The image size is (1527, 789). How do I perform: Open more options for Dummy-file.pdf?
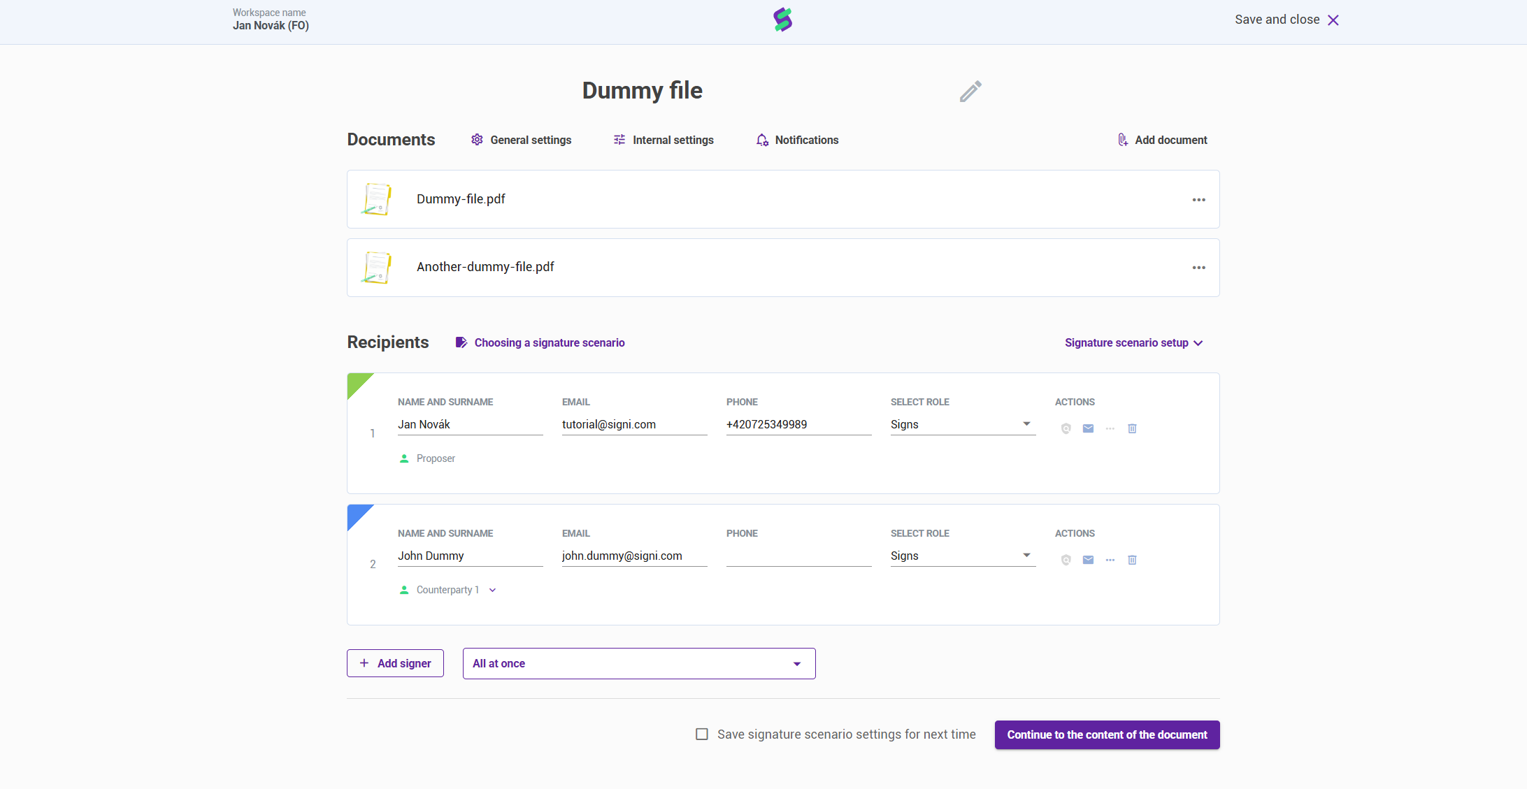pos(1198,200)
